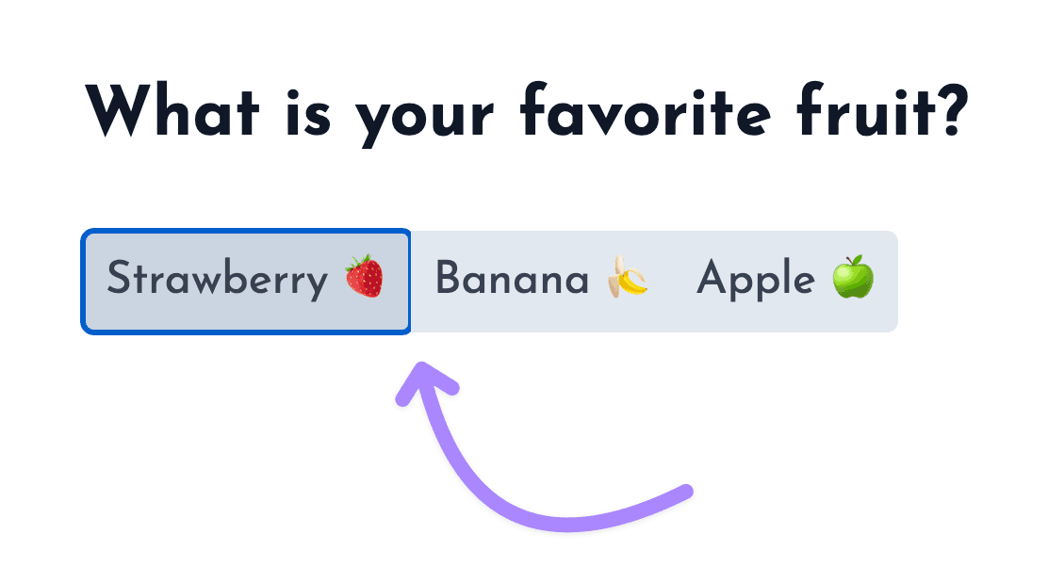The image size is (1048, 583).
Task: Click the green apple emoji icon
Action: (x=853, y=280)
